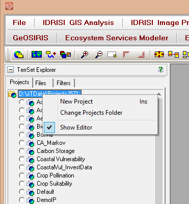Click the TerrSet application logo icon
Screen dimensions: 189x204
[9, 6]
